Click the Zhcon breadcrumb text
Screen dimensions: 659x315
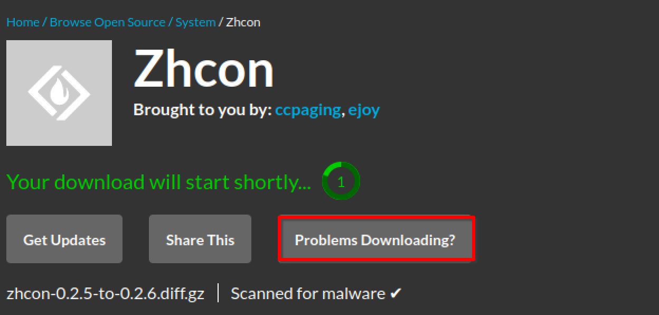click(243, 22)
